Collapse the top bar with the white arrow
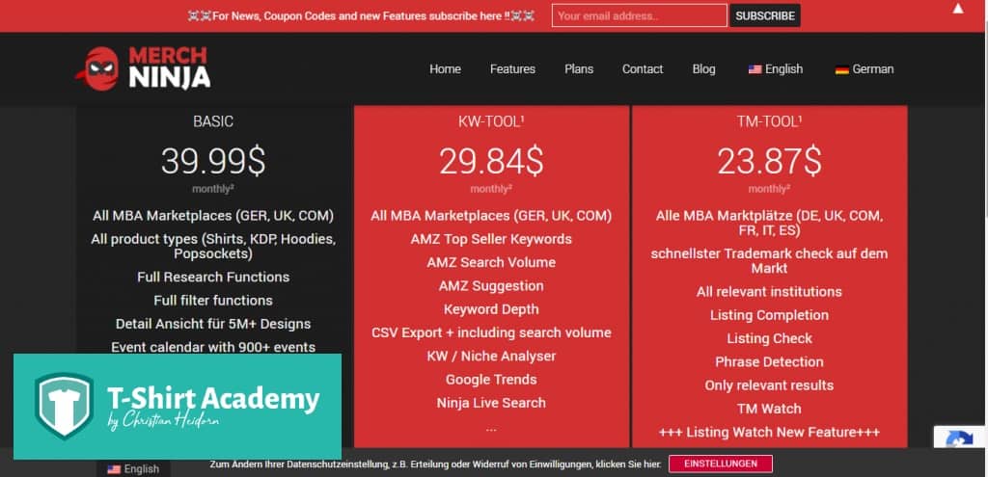This screenshot has width=988, height=477. [958, 9]
